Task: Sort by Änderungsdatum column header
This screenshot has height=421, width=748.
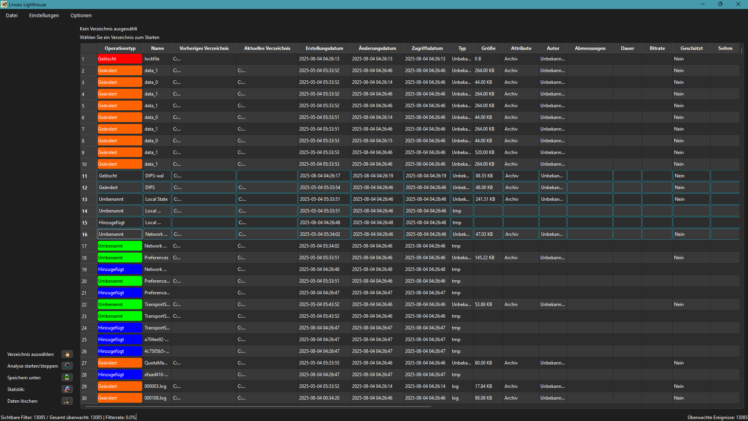Action: tap(377, 48)
